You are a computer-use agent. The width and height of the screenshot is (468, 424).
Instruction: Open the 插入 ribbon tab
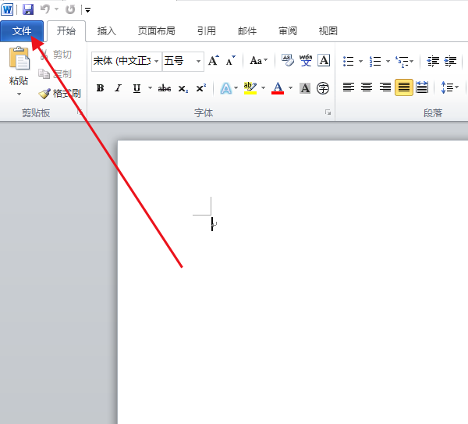pos(107,31)
